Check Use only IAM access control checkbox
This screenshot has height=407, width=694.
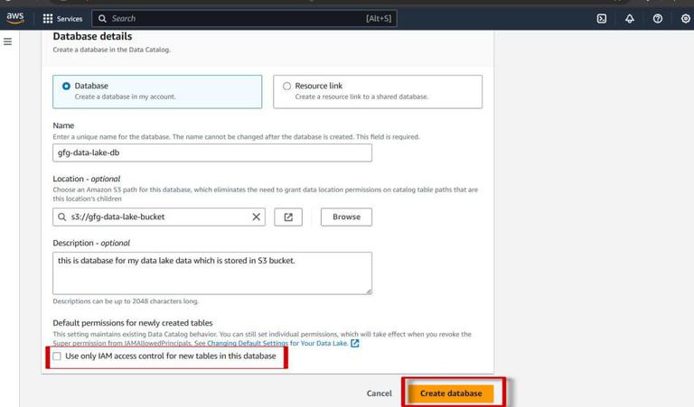click(57, 356)
